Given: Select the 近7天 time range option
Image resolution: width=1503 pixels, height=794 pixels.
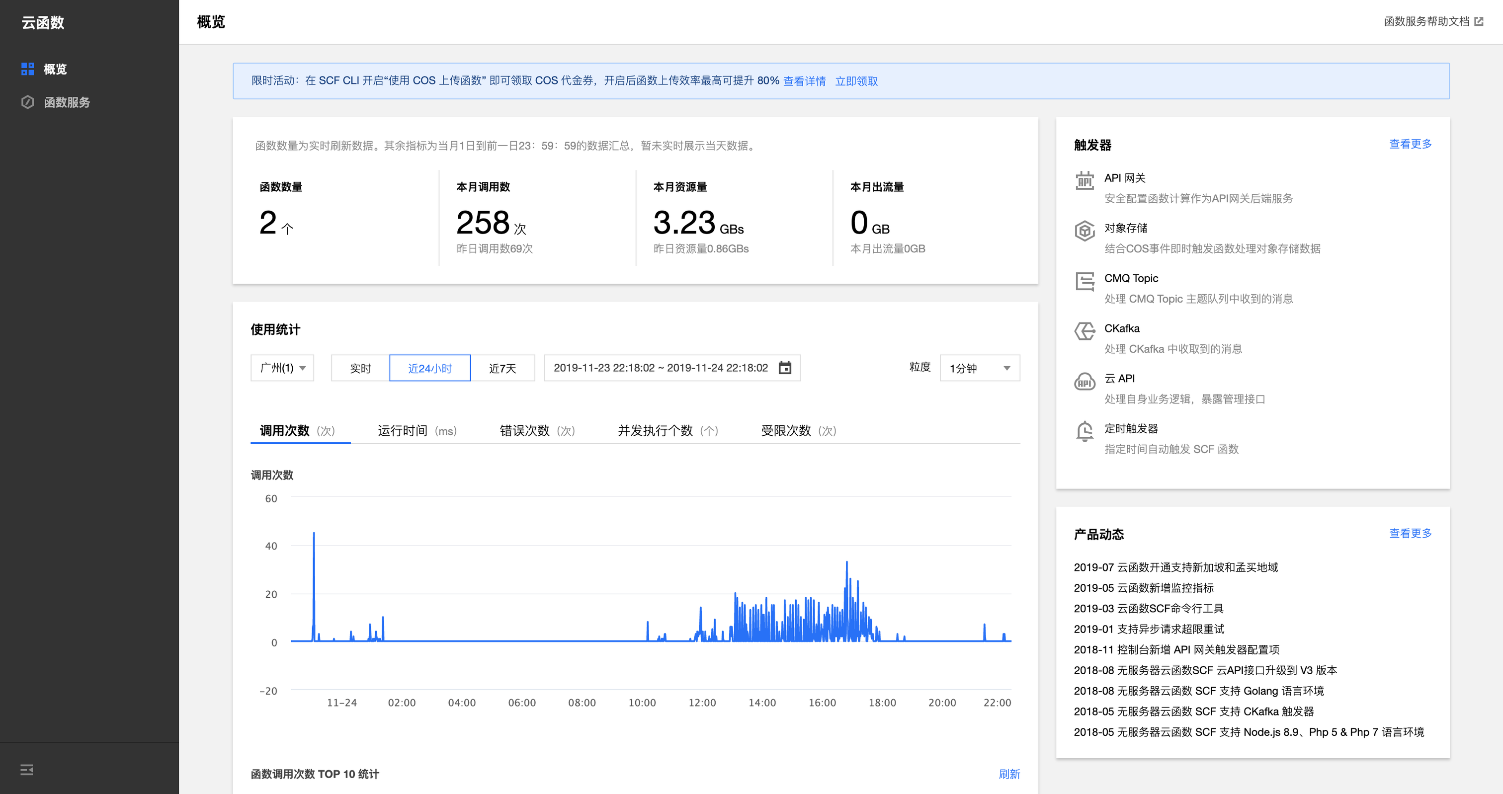Looking at the screenshot, I should 502,368.
